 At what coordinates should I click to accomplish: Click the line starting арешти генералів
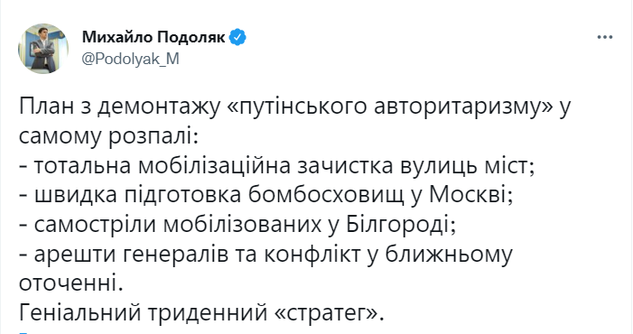265,255
